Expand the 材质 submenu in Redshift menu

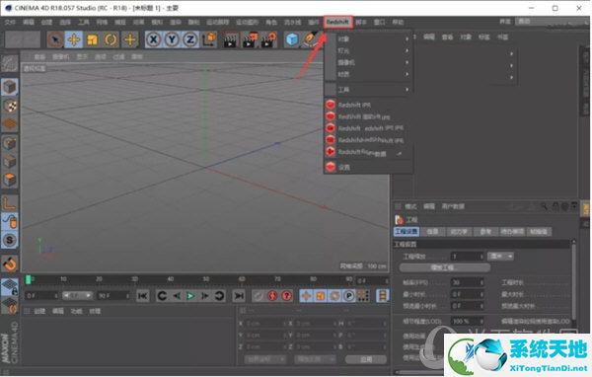(x=368, y=74)
